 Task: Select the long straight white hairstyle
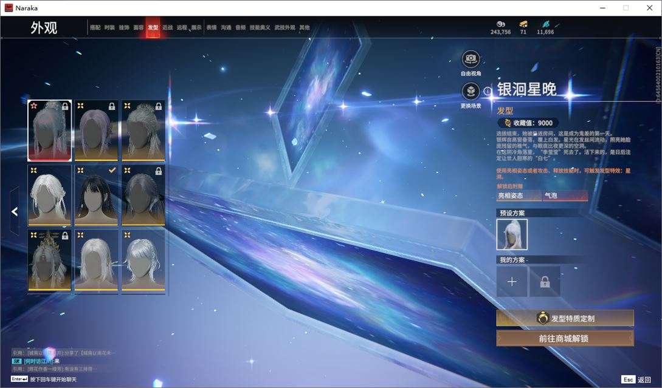pyautogui.click(x=96, y=260)
